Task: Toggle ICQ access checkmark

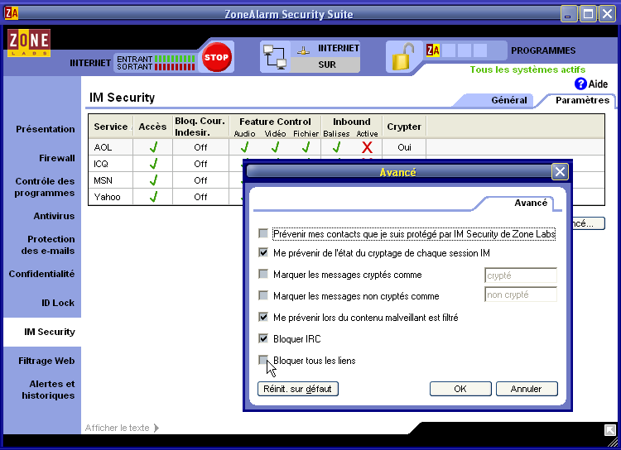Action: [x=153, y=164]
